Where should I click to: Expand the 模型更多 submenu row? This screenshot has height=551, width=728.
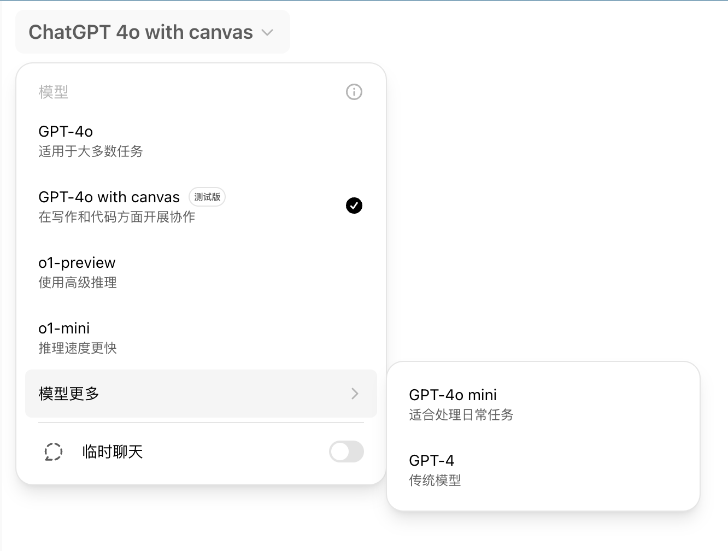201,394
